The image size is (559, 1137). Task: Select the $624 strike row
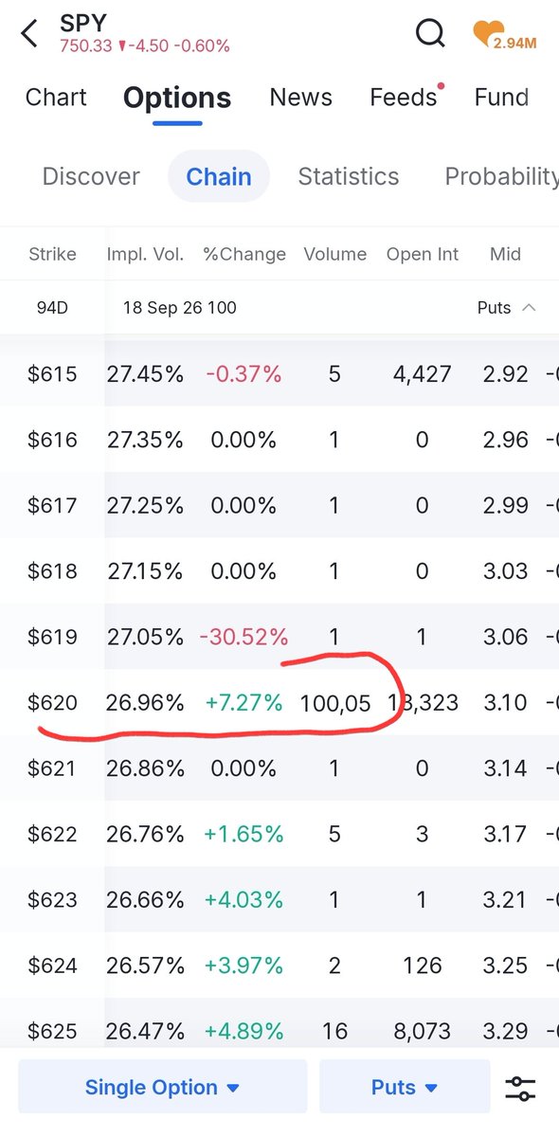pyautogui.click(x=279, y=966)
